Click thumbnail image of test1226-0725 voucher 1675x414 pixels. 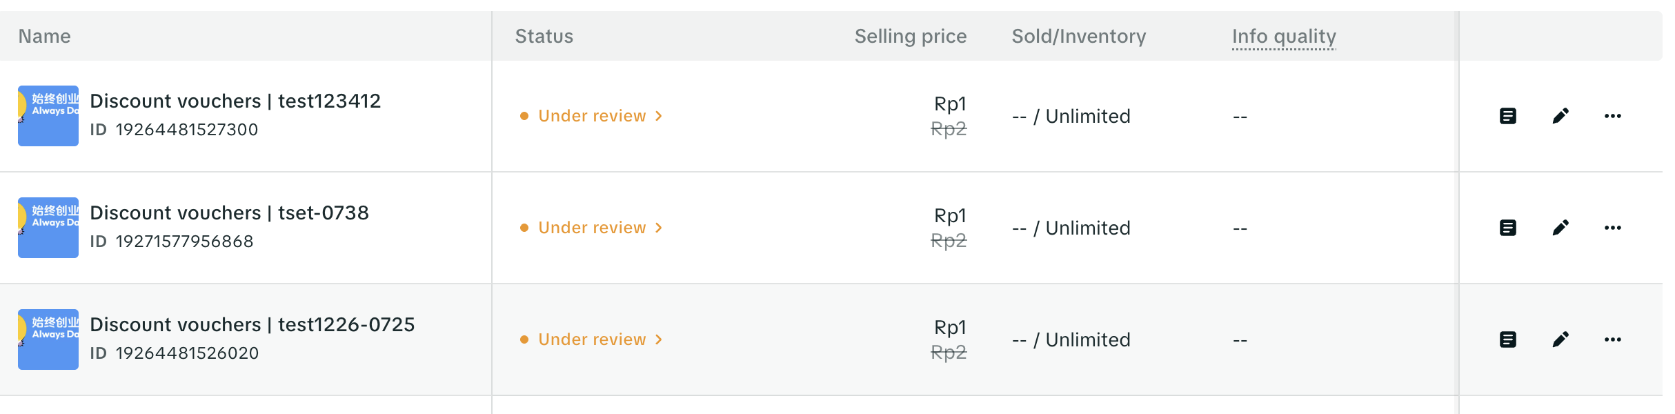point(48,339)
